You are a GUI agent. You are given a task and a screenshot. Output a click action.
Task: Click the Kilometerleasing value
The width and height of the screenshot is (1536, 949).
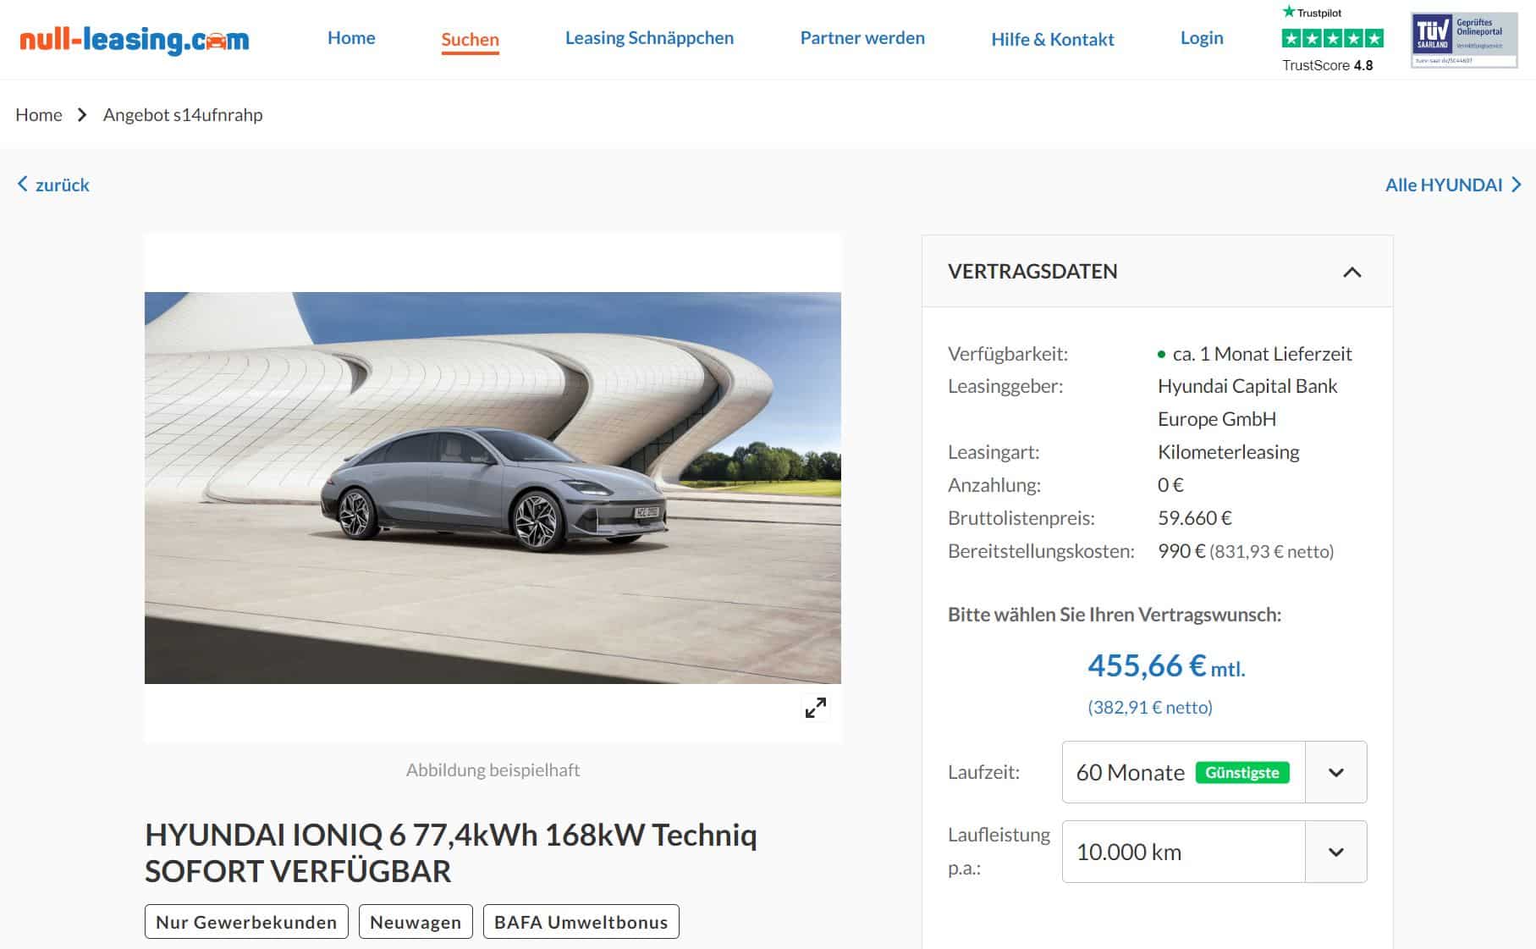coord(1229,452)
